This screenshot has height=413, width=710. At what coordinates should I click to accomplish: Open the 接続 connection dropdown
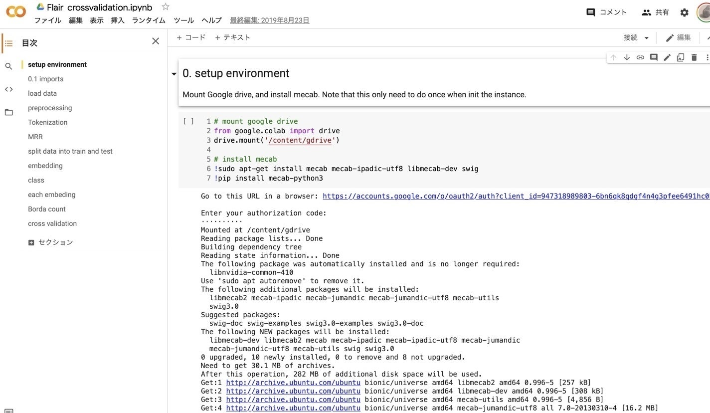(x=636, y=37)
